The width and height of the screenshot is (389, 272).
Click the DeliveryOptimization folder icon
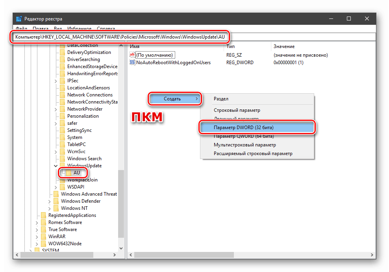[x=63, y=52]
